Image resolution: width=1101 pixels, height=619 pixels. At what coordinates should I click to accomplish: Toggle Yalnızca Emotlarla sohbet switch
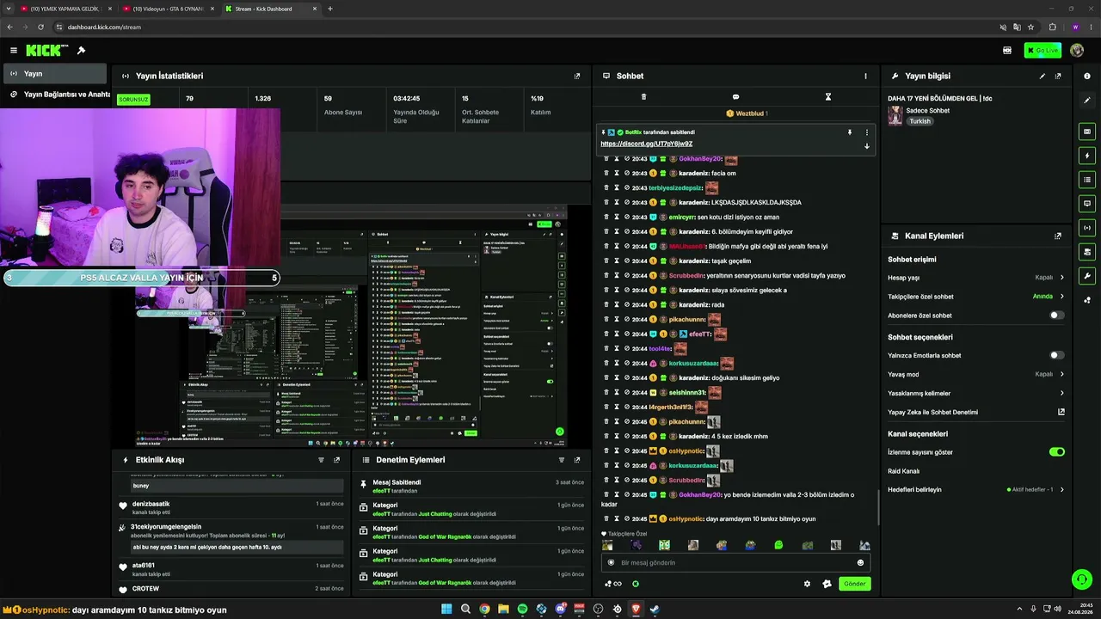pos(1057,355)
